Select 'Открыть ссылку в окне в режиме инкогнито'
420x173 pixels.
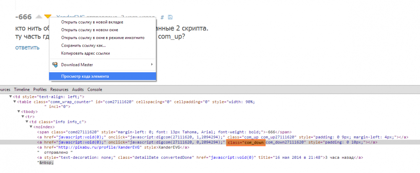click(x=102, y=38)
